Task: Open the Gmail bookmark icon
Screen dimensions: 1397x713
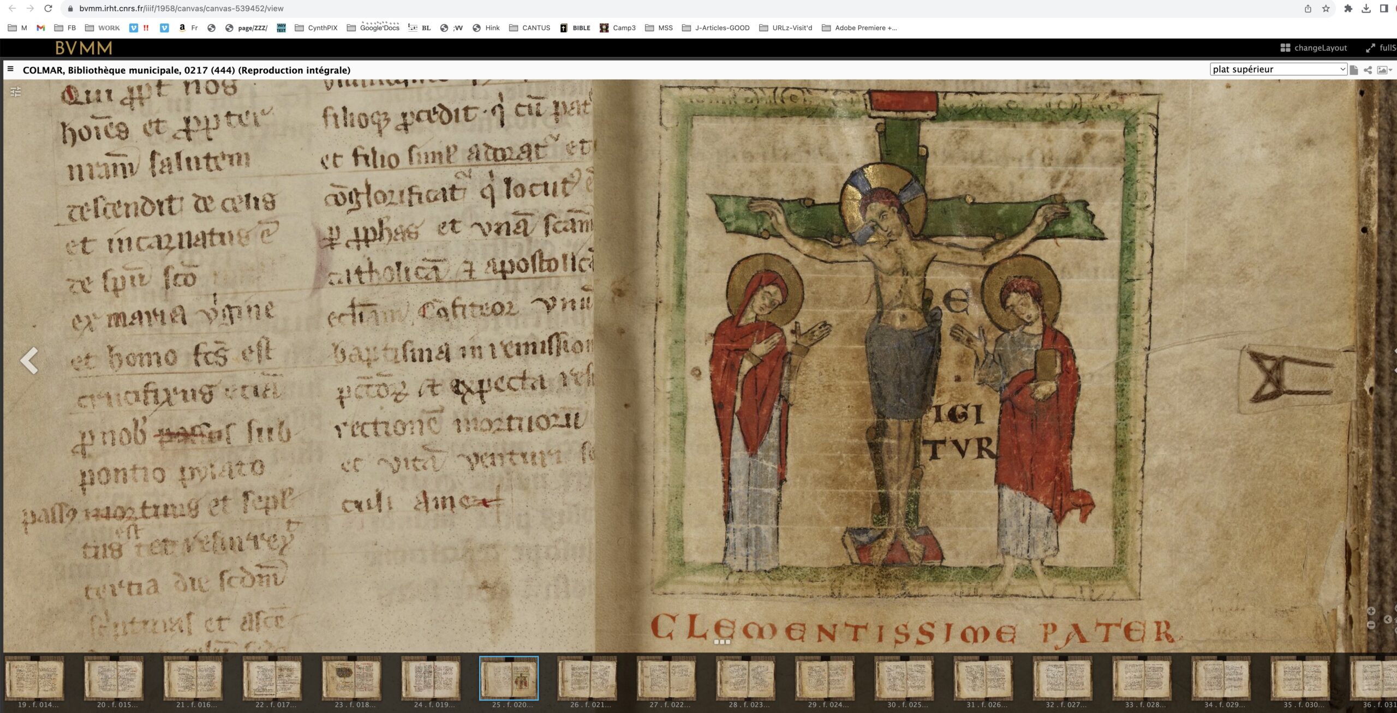Action: [x=40, y=28]
